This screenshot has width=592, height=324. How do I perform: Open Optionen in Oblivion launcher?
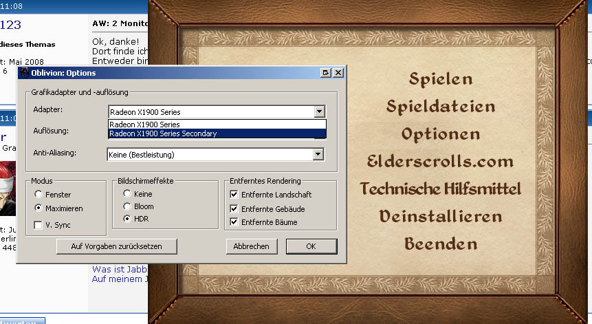[x=441, y=134]
